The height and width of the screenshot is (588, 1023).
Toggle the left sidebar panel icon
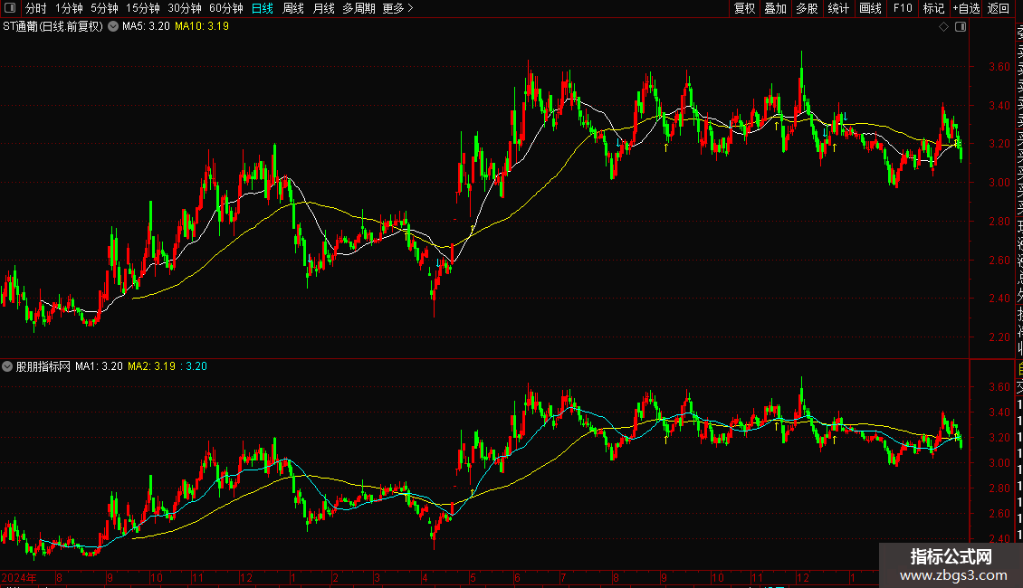pos(10,8)
